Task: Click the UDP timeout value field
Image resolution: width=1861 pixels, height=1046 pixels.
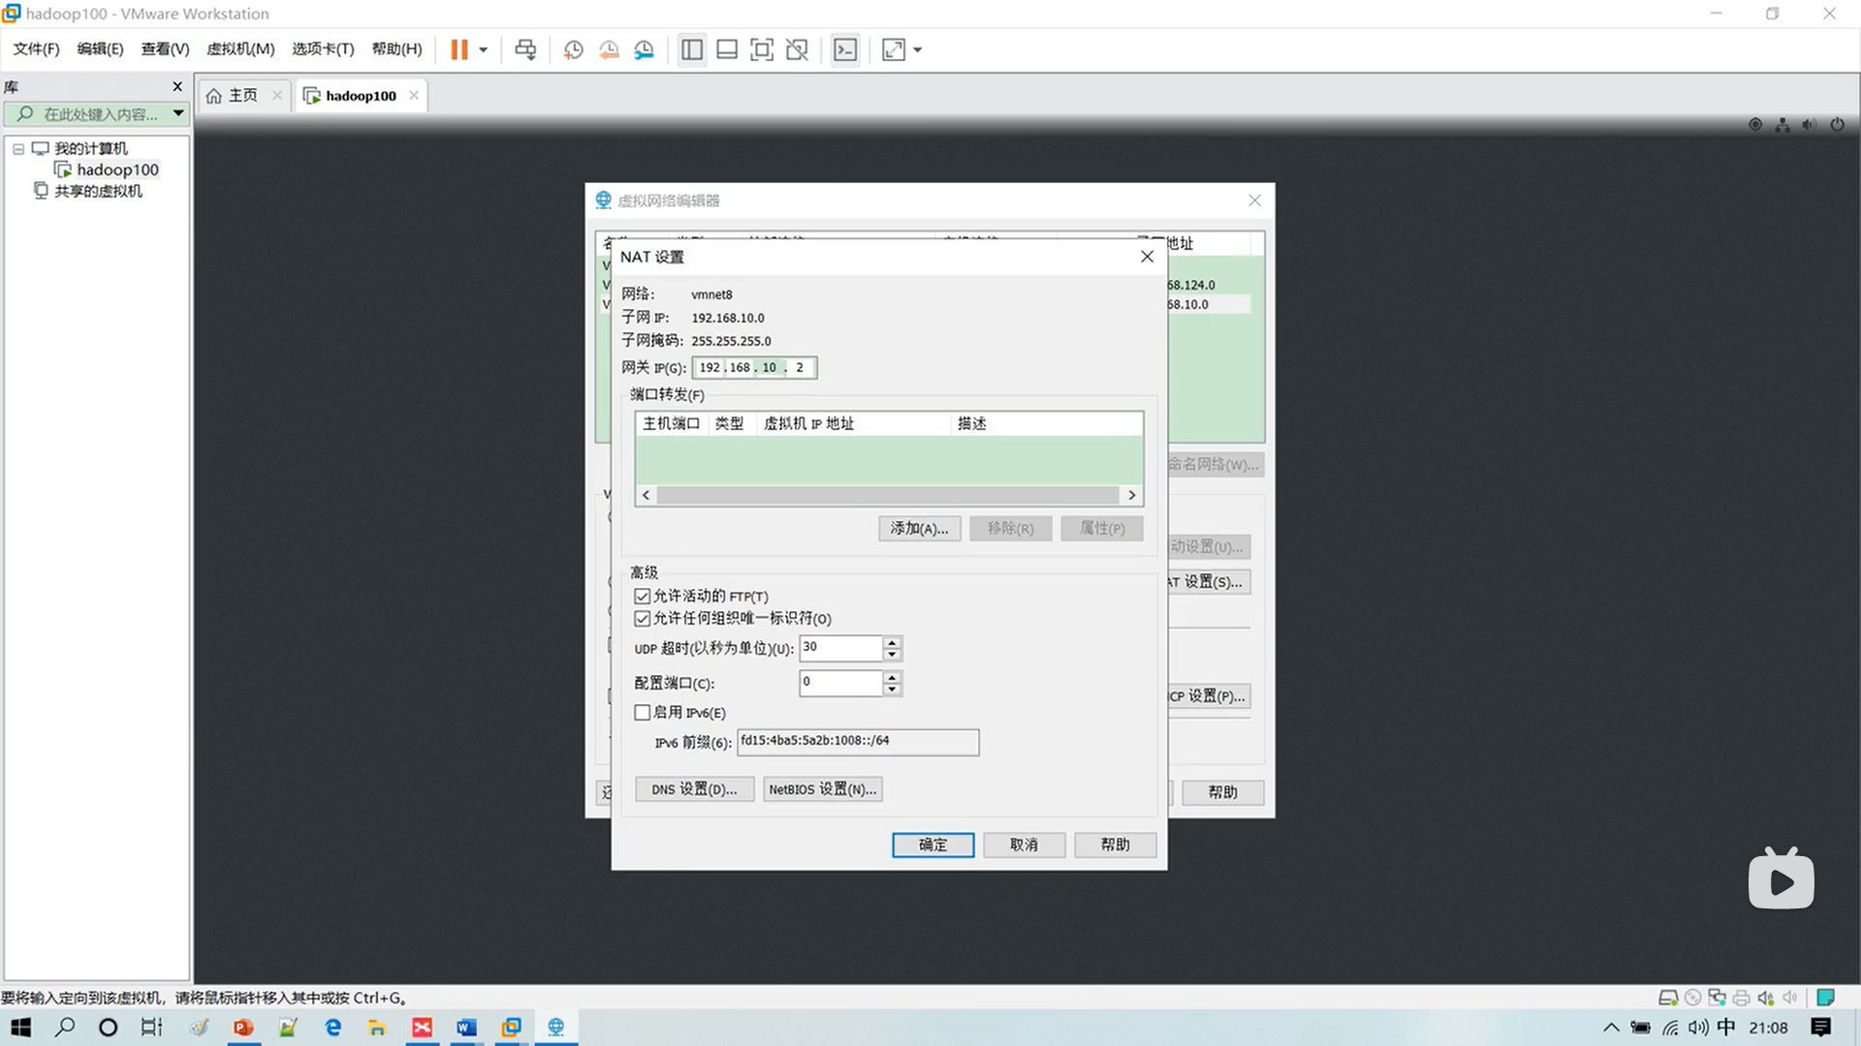Action: 840,648
